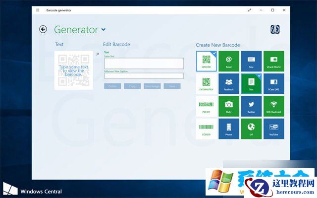The image size is (317, 198).
Task: Maximize the Barcode generator window
Action: pos(272,10)
